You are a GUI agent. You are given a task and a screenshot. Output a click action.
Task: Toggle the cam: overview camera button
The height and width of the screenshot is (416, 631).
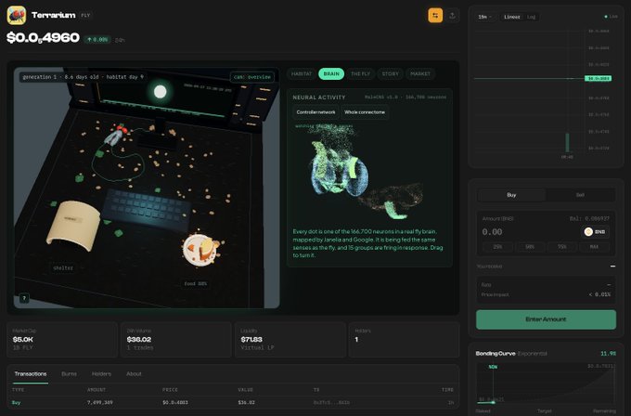(x=252, y=77)
